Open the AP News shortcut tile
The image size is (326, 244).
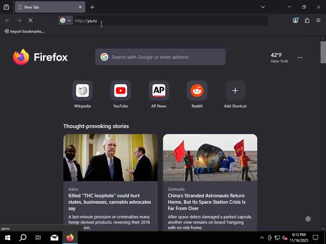pos(159,91)
